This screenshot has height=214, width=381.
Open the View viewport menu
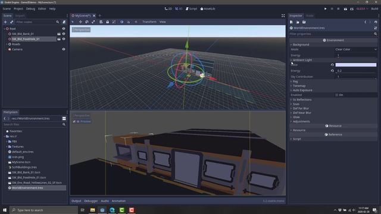pyautogui.click(x=163, y=22)
